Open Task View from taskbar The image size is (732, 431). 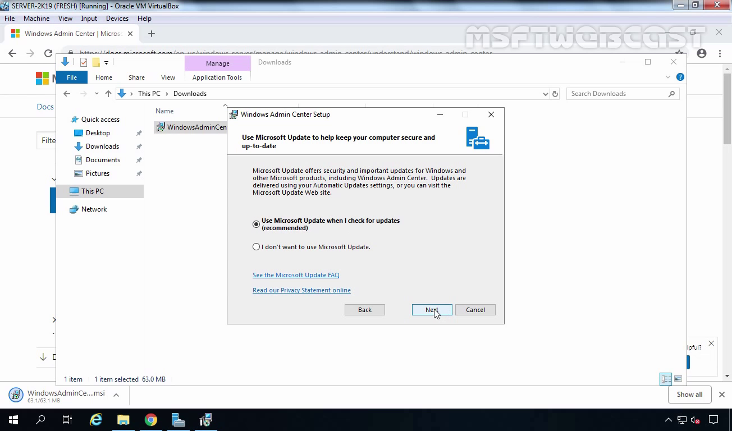coord(67,420)
